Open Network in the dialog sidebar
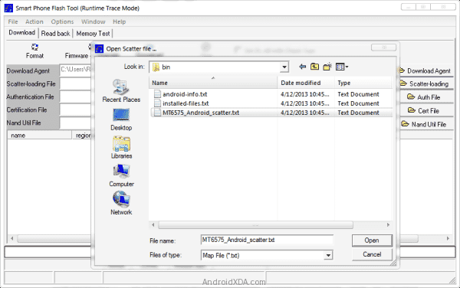460x288 pixels. click(x=121, y=203)
